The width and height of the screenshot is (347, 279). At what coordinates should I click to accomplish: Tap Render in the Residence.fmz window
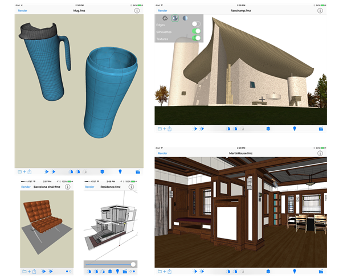[x=89, y=187]
